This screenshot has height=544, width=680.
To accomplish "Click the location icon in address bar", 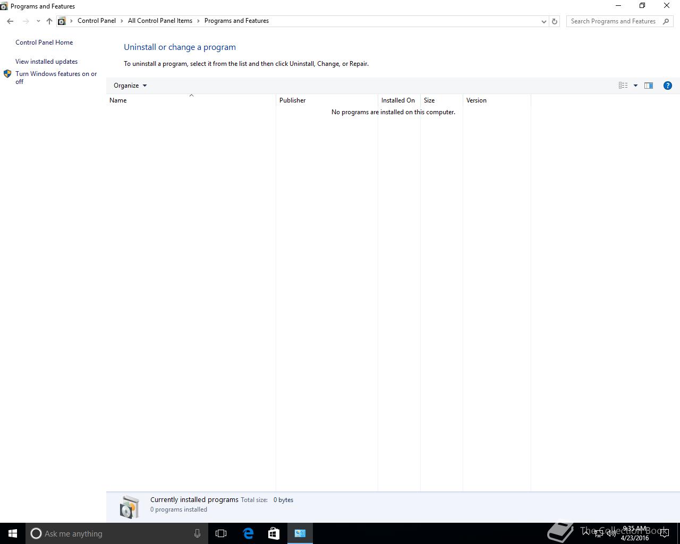I will (62, 21).
